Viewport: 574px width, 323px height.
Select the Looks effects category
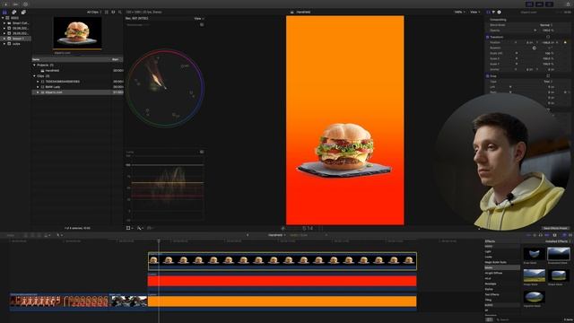coord(488,257)
